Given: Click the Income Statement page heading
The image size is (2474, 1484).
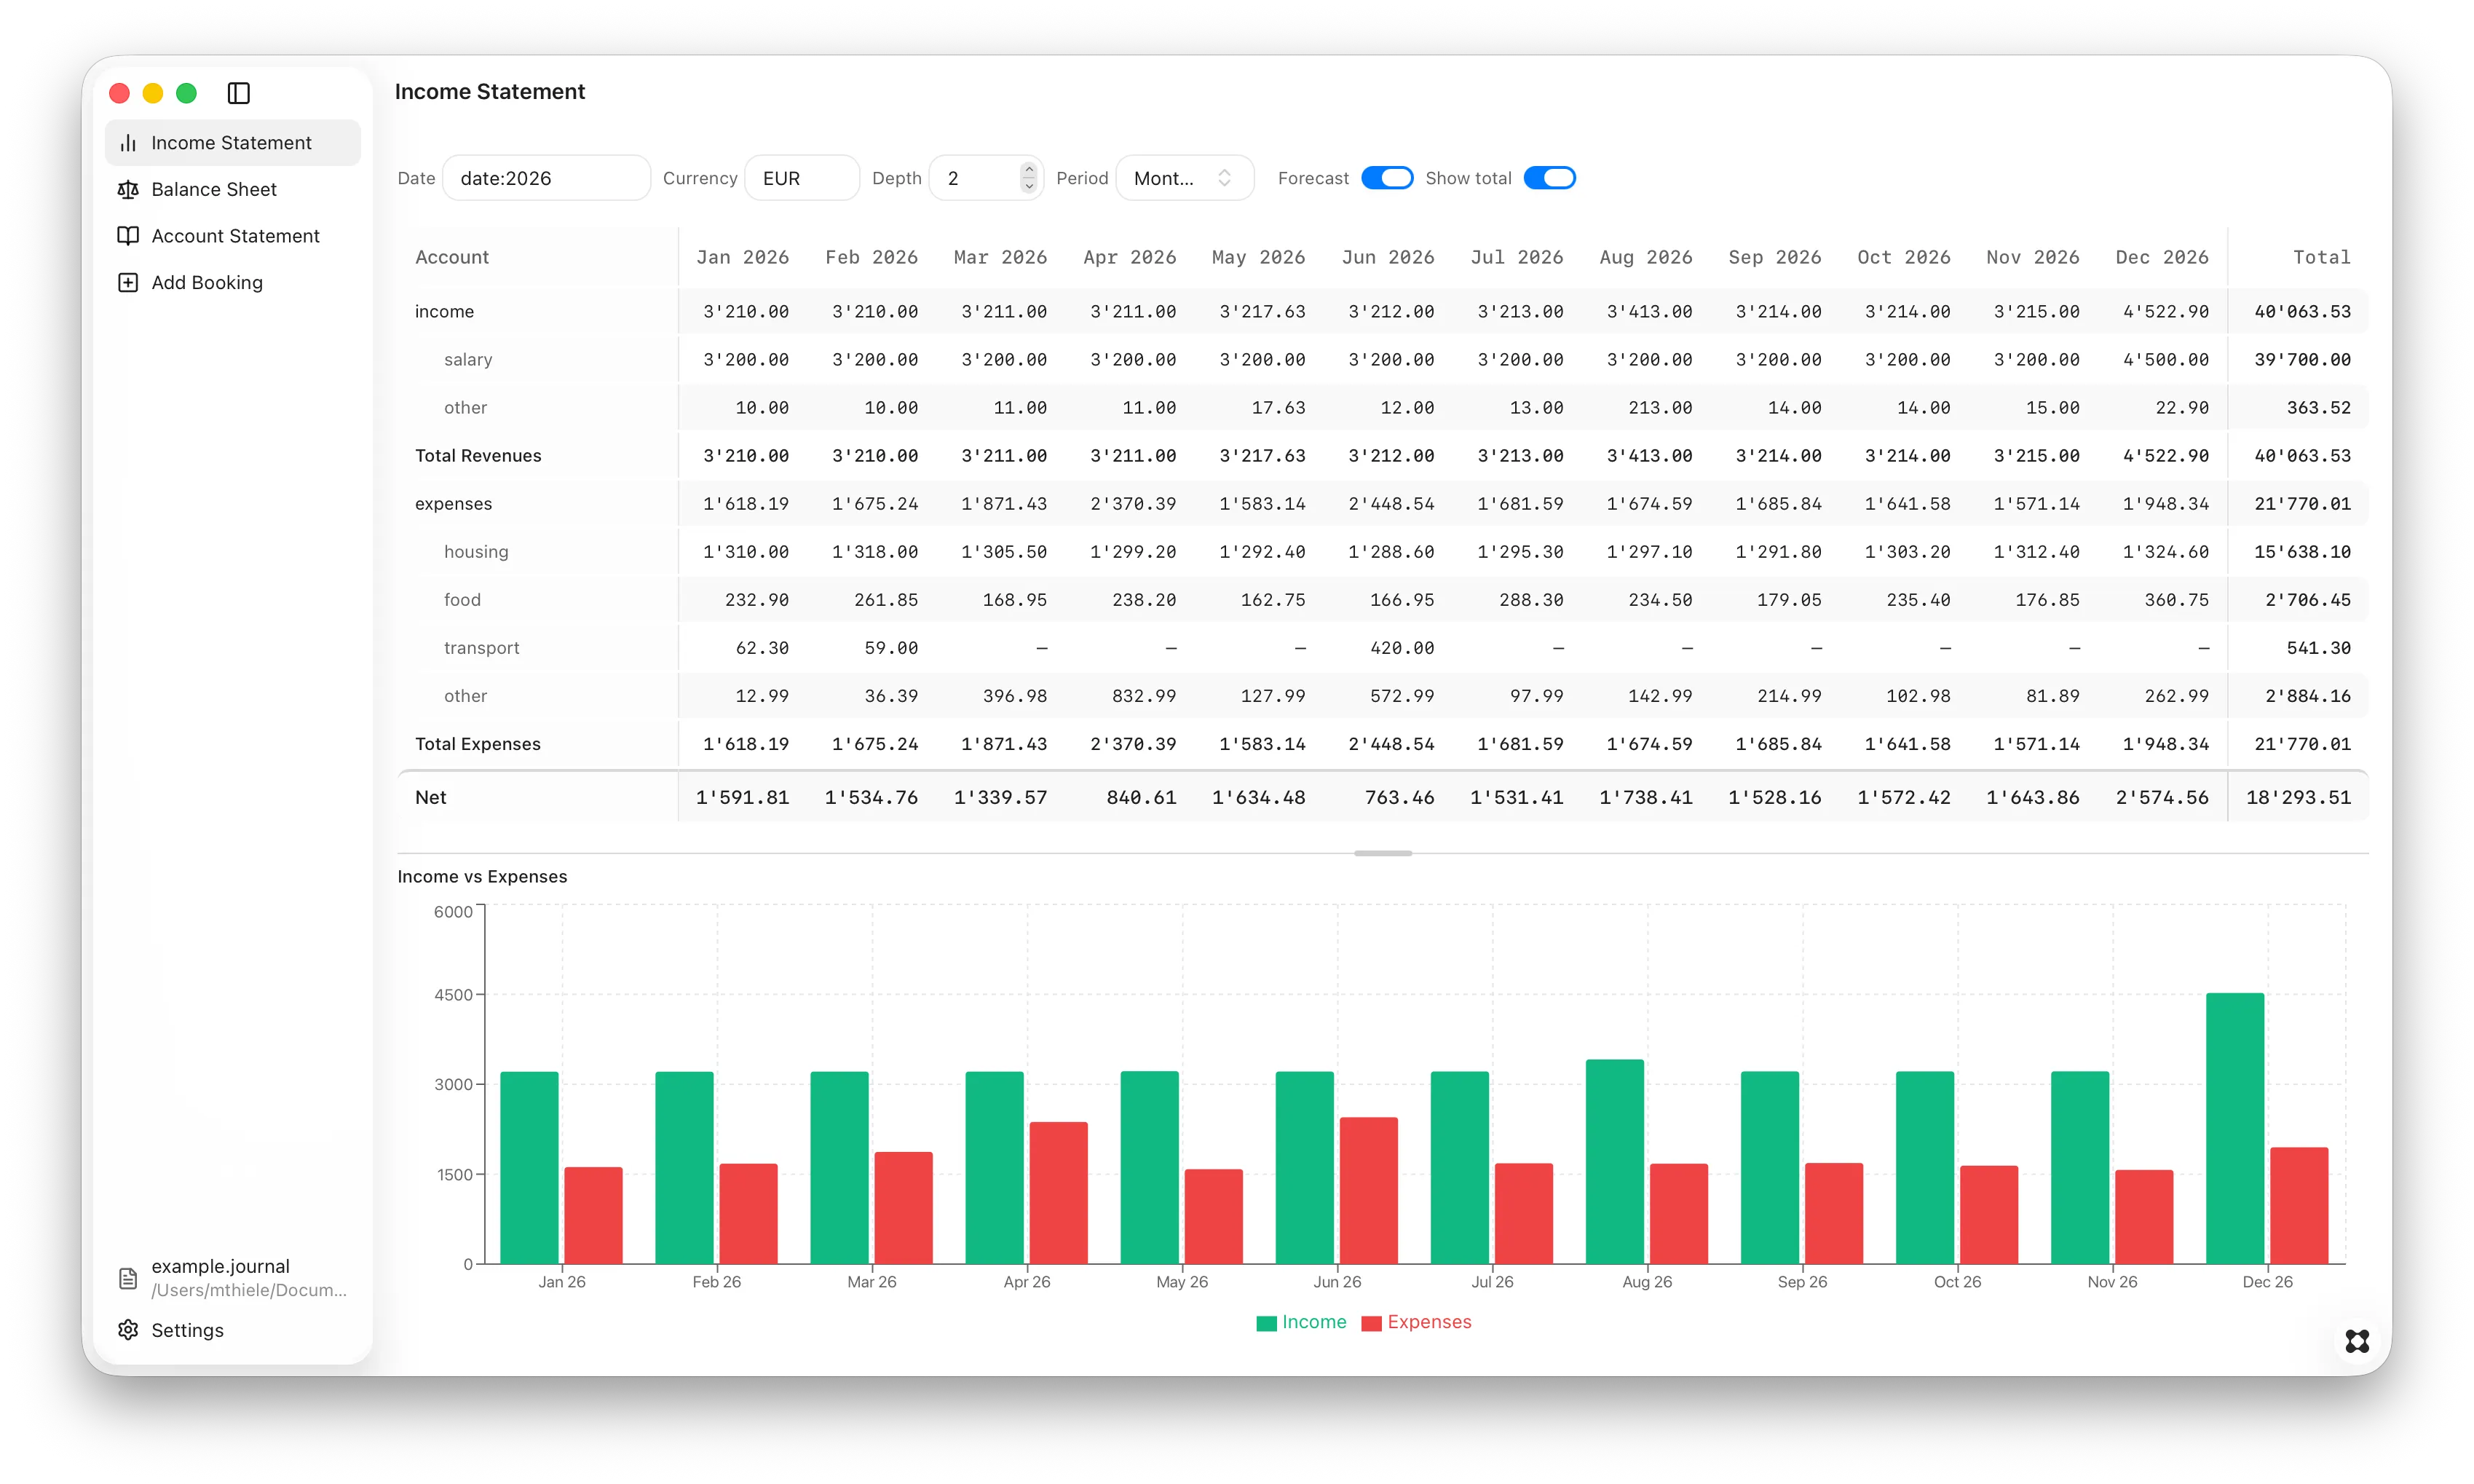Looking at the screenshot, I should click(489, 91).
